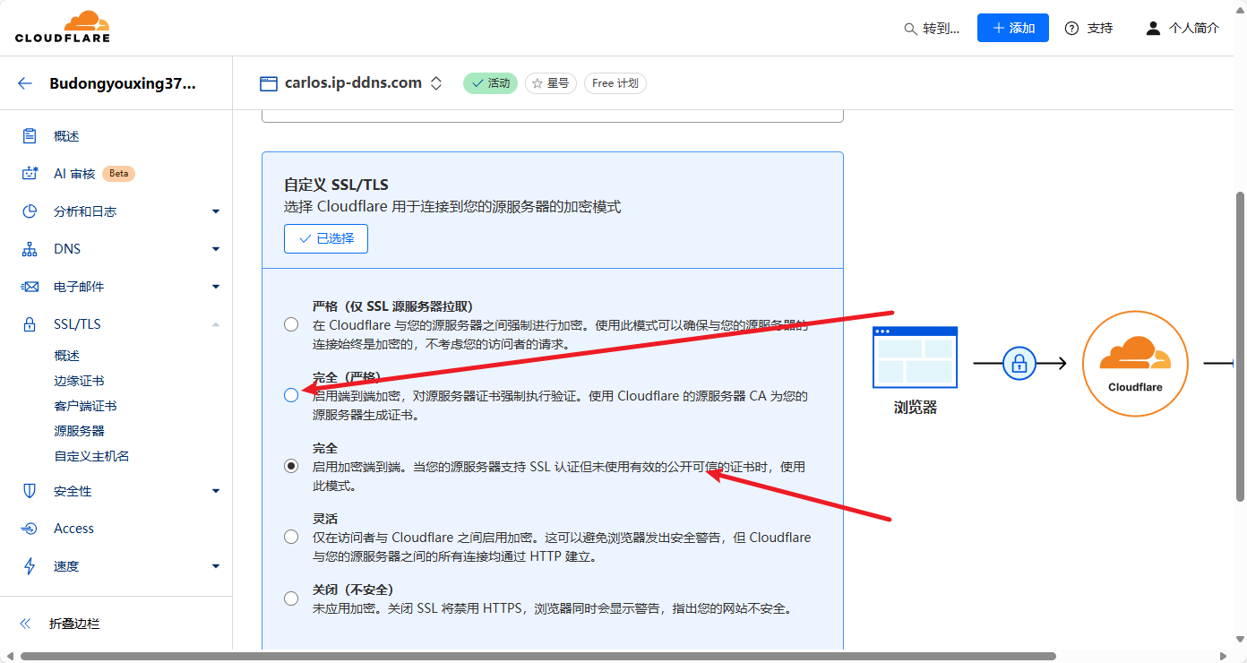Click the 浏览器 diagram label
1247x663 pixels.
915,408
